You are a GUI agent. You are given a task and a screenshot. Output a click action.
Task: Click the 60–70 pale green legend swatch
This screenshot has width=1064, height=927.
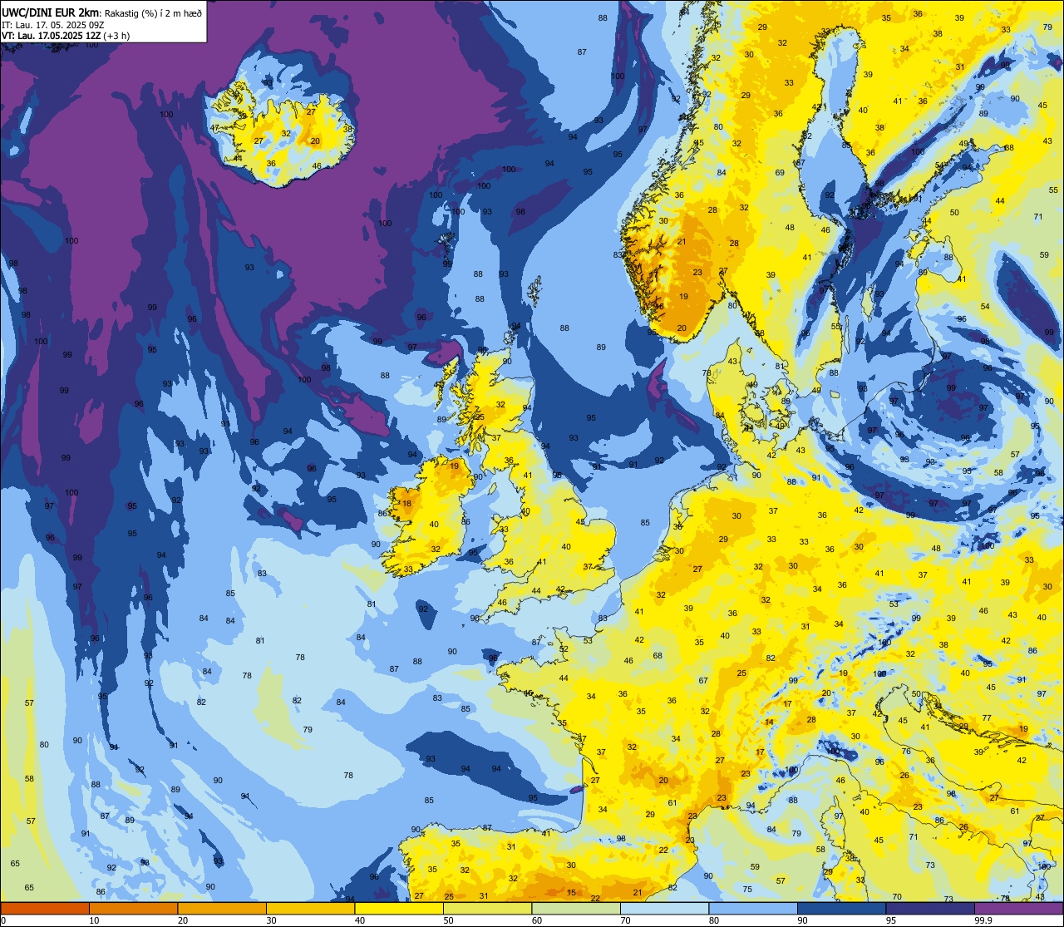tap(576, 908)
